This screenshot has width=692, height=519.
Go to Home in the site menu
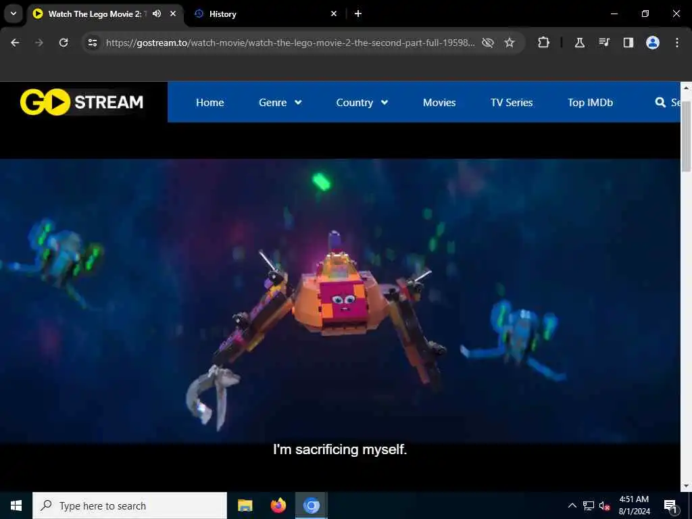pos(210,103)
